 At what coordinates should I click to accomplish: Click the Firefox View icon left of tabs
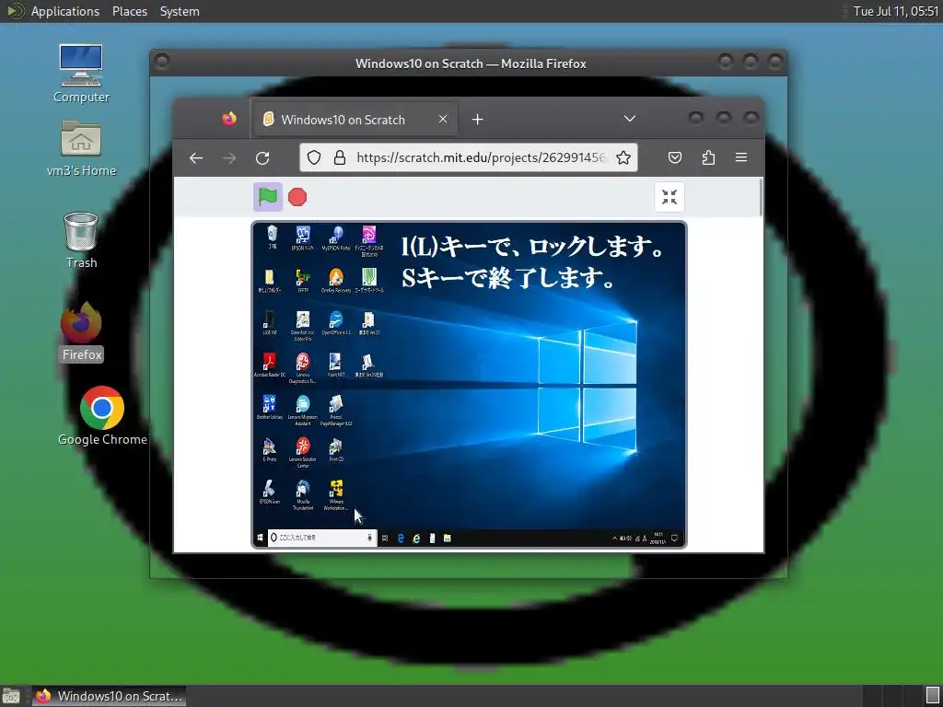[x=229, y=119]
